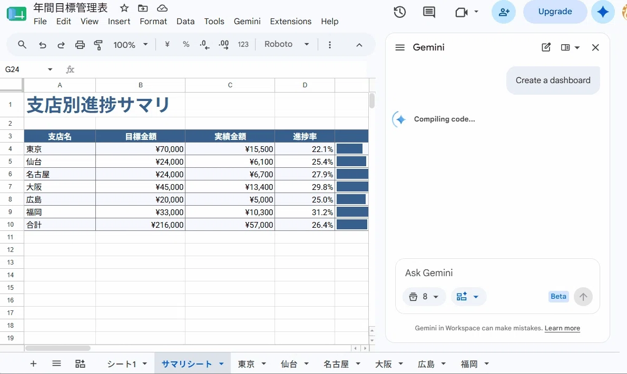Open version history clock icon
Image resolution: width=627 pixels, height=374 pixels.
pos(399,12)
